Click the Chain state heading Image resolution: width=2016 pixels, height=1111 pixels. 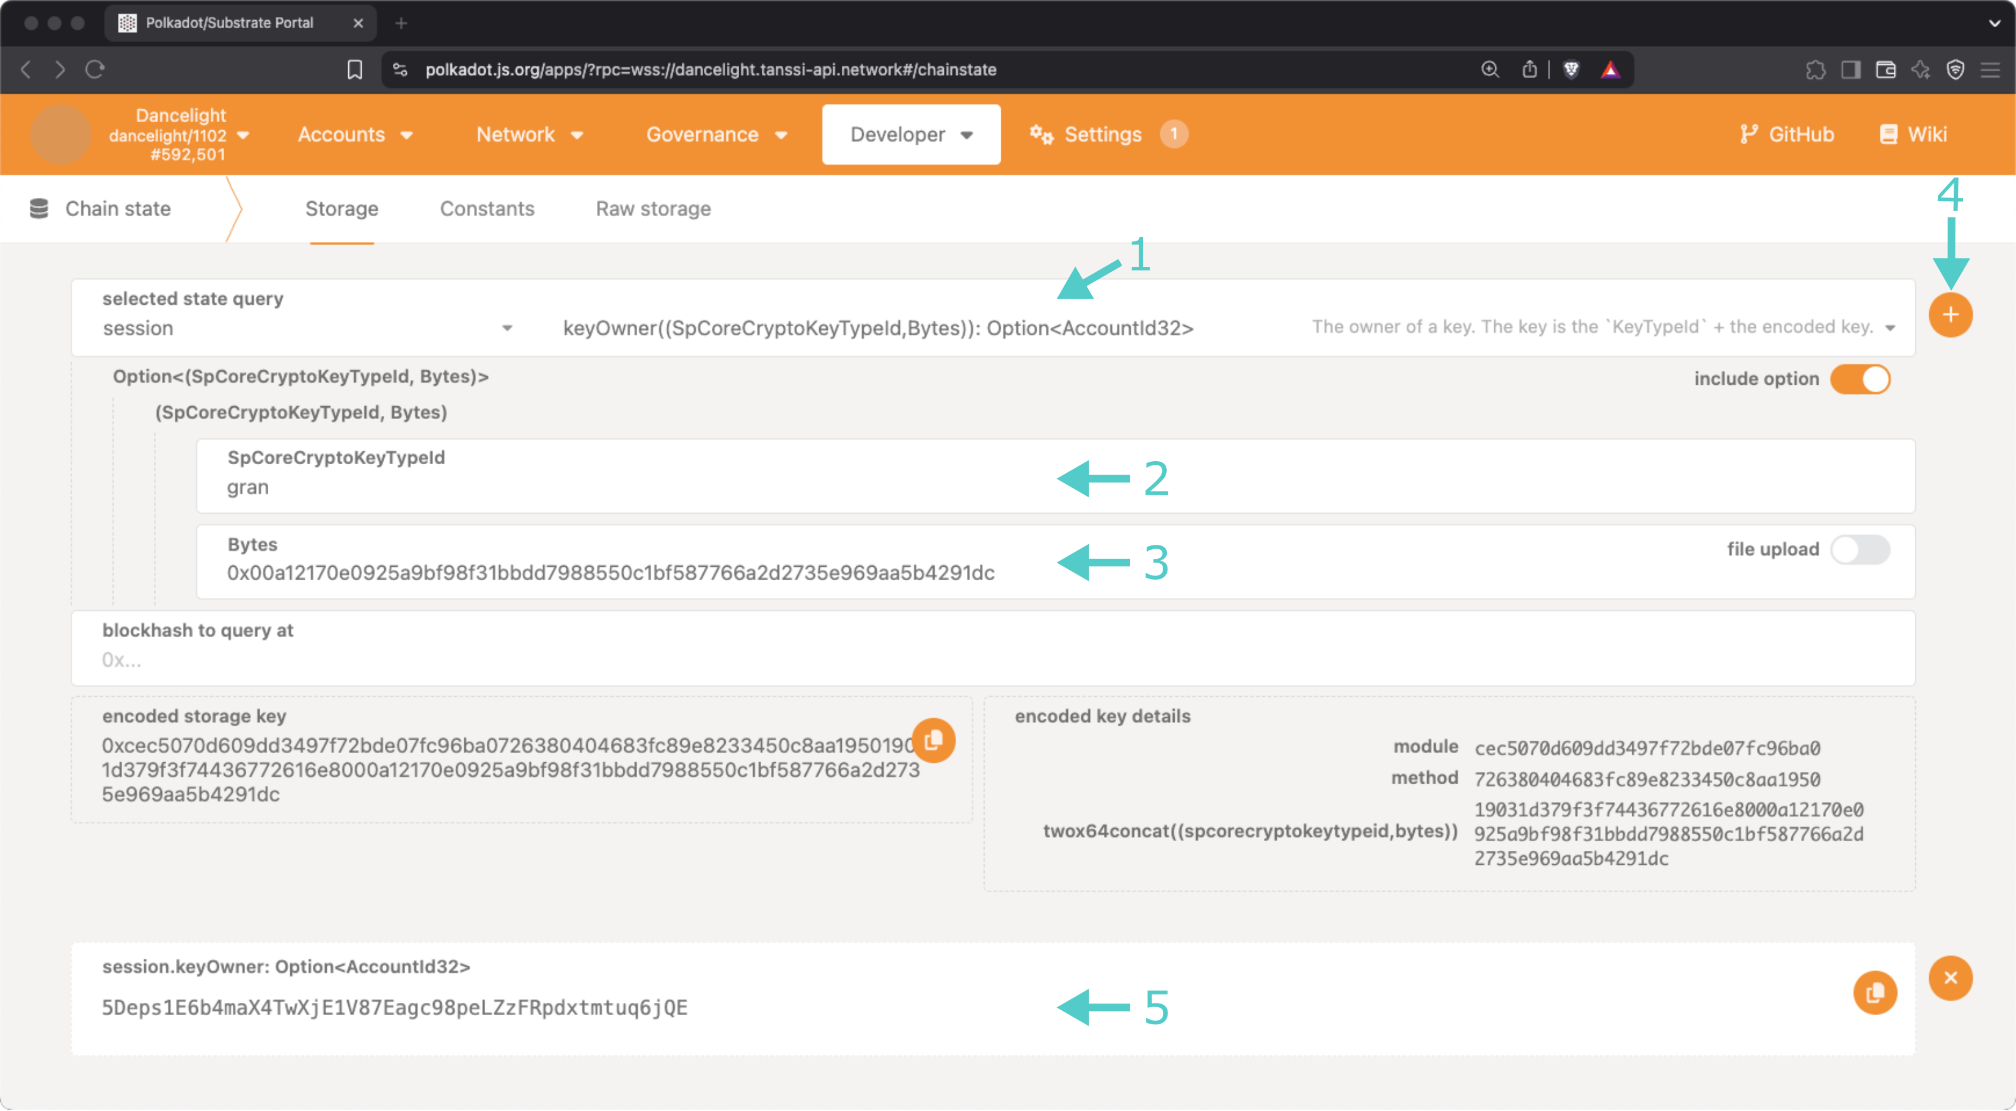(117, 209)
